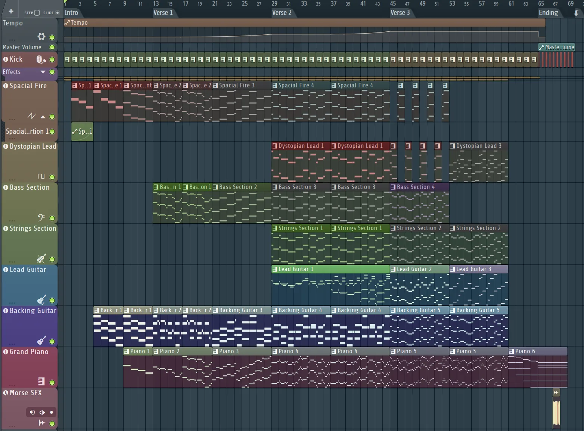Enable the STEP edit mode toggle
The height and width of the screenshot is (431, 584).
click(x=37, y=13)
